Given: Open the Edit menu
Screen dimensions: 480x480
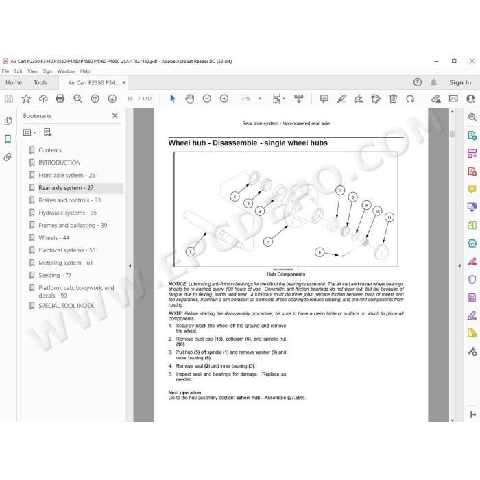Looking at the screenshot, I should coord(19,71).
